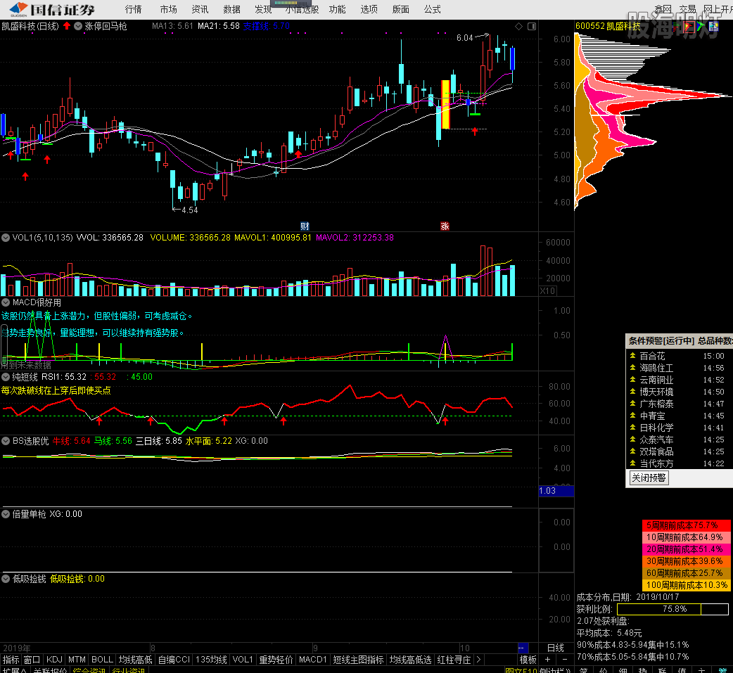
Task: Switch to the BOLL indicator tab
Action: pyautogui.click(x=103, y=660)
